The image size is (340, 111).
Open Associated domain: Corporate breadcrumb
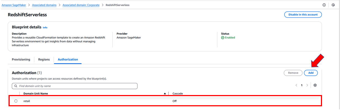click(x=81, y=5)
